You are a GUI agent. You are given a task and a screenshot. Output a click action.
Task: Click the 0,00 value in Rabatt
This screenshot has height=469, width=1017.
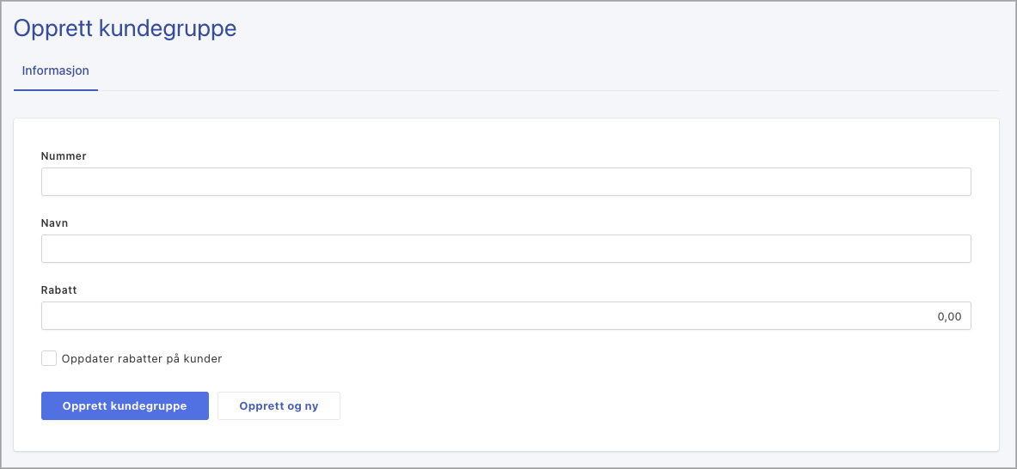pyautogui.click(x=949, y=316)
